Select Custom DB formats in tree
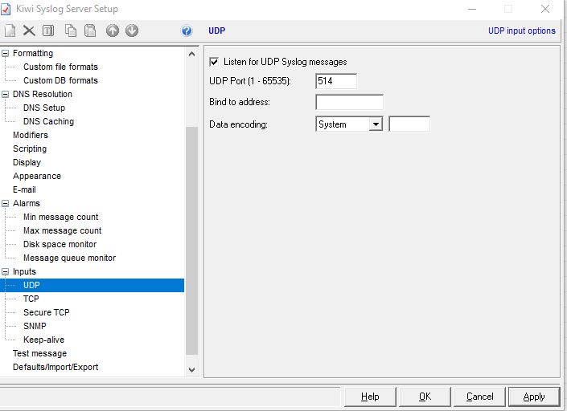The width and height of the screenshot is (567, 411). click(60, 80)
